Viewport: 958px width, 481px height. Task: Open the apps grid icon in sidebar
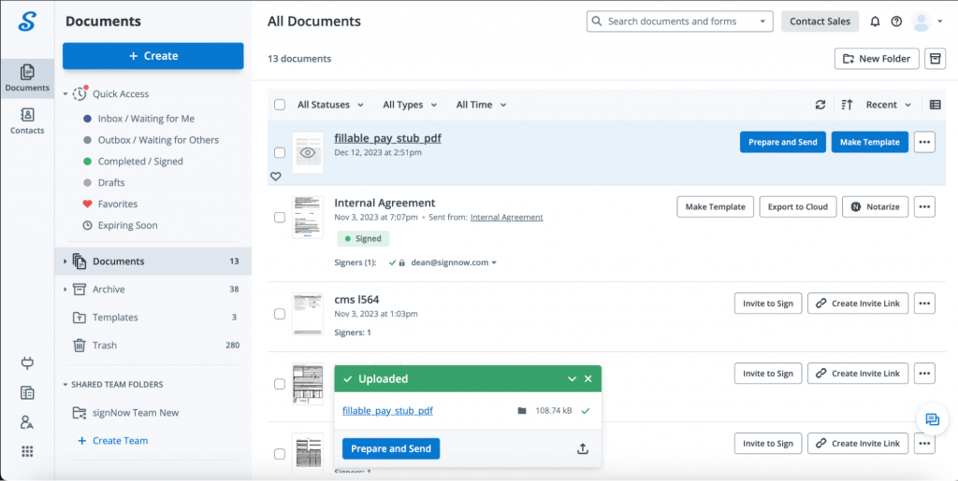[27, 451]
